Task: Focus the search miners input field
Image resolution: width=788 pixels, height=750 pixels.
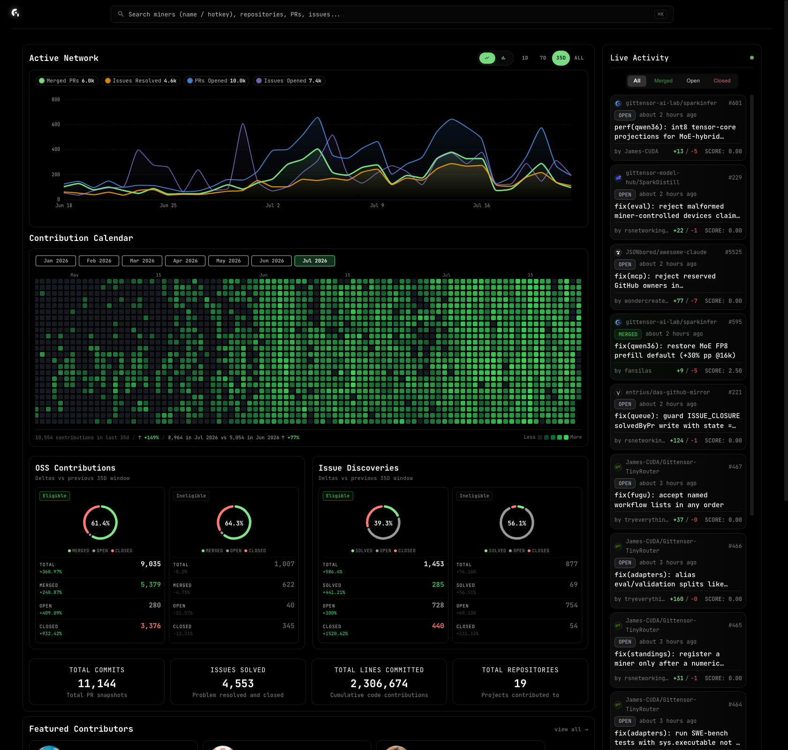Action: coord(392,14)
